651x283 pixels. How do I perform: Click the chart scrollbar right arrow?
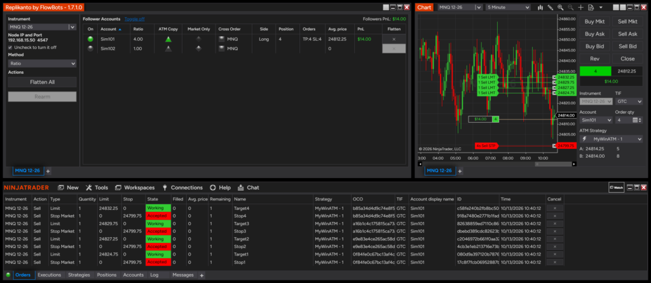pos(575,164)
